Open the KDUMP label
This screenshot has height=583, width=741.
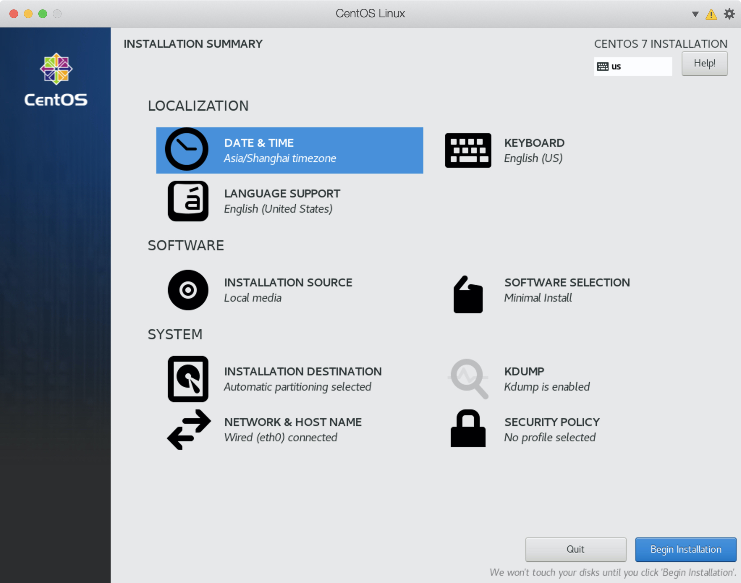tap(524, 371)
